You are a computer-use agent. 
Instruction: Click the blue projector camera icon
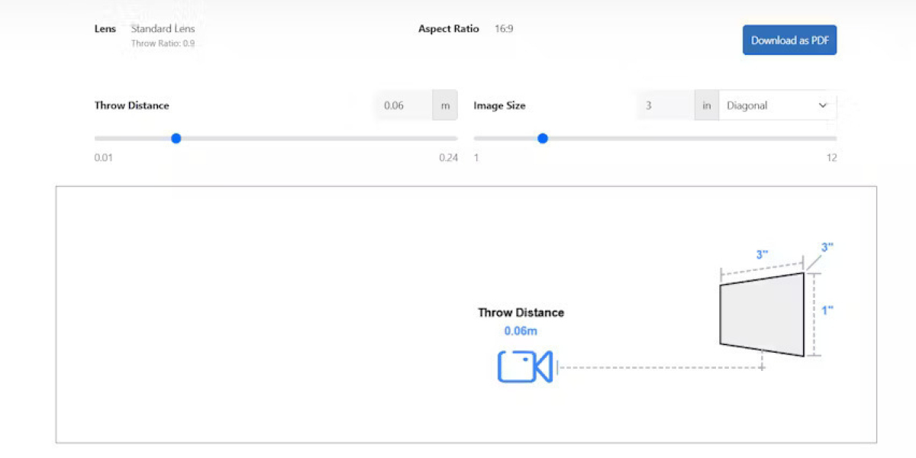tap(524, 366)
